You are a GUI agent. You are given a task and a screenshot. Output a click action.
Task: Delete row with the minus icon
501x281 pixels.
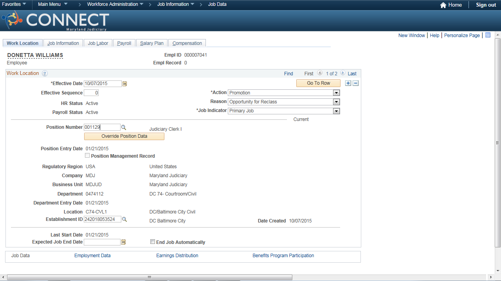pos(355,83)
